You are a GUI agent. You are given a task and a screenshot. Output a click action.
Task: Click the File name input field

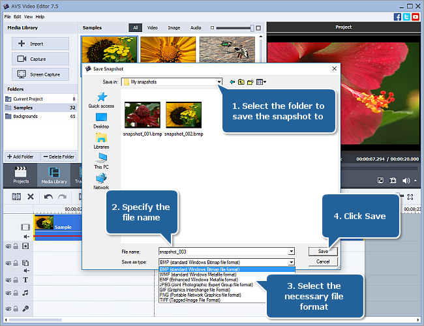223,252
